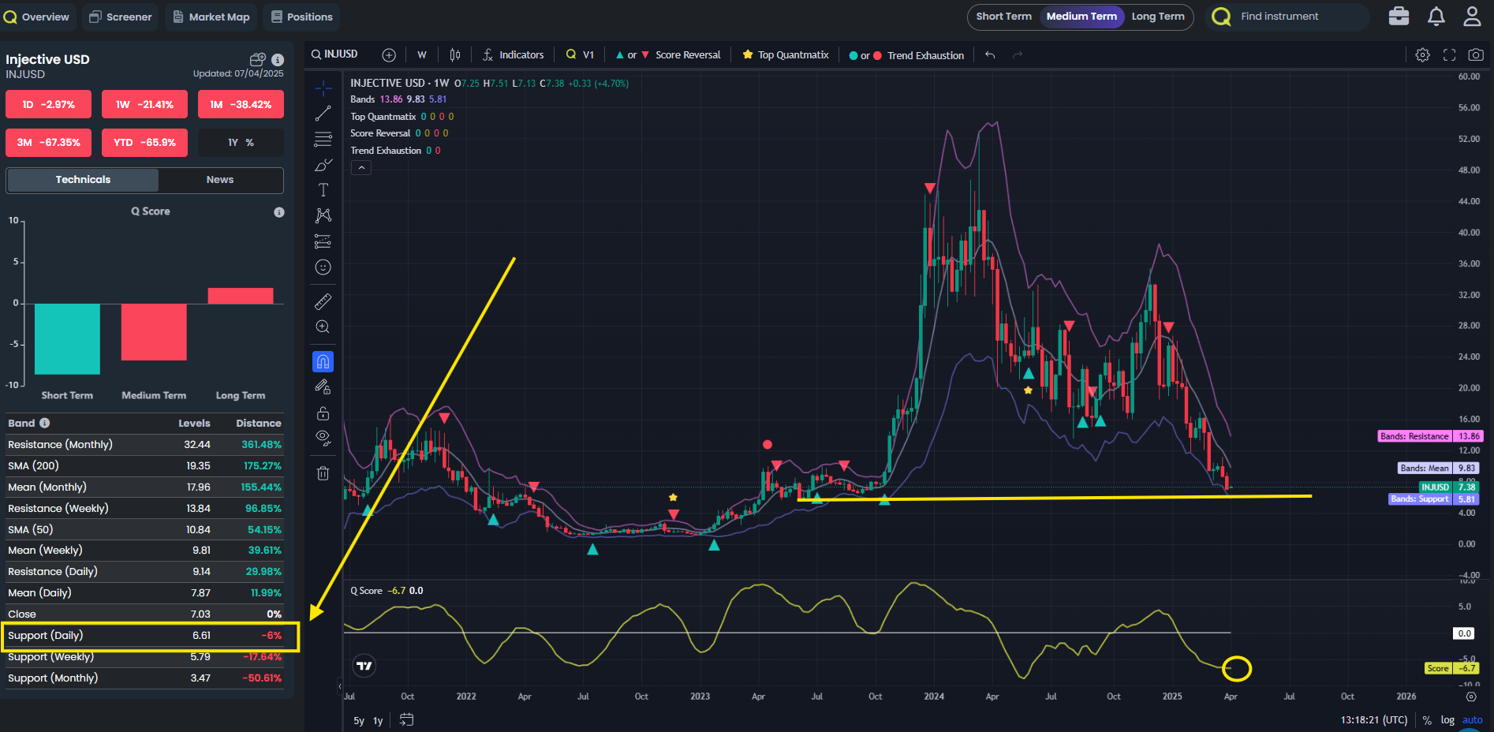Screen dimensions: 1494x732
Task: Change the W weekly interval
Action: point(422,54)
